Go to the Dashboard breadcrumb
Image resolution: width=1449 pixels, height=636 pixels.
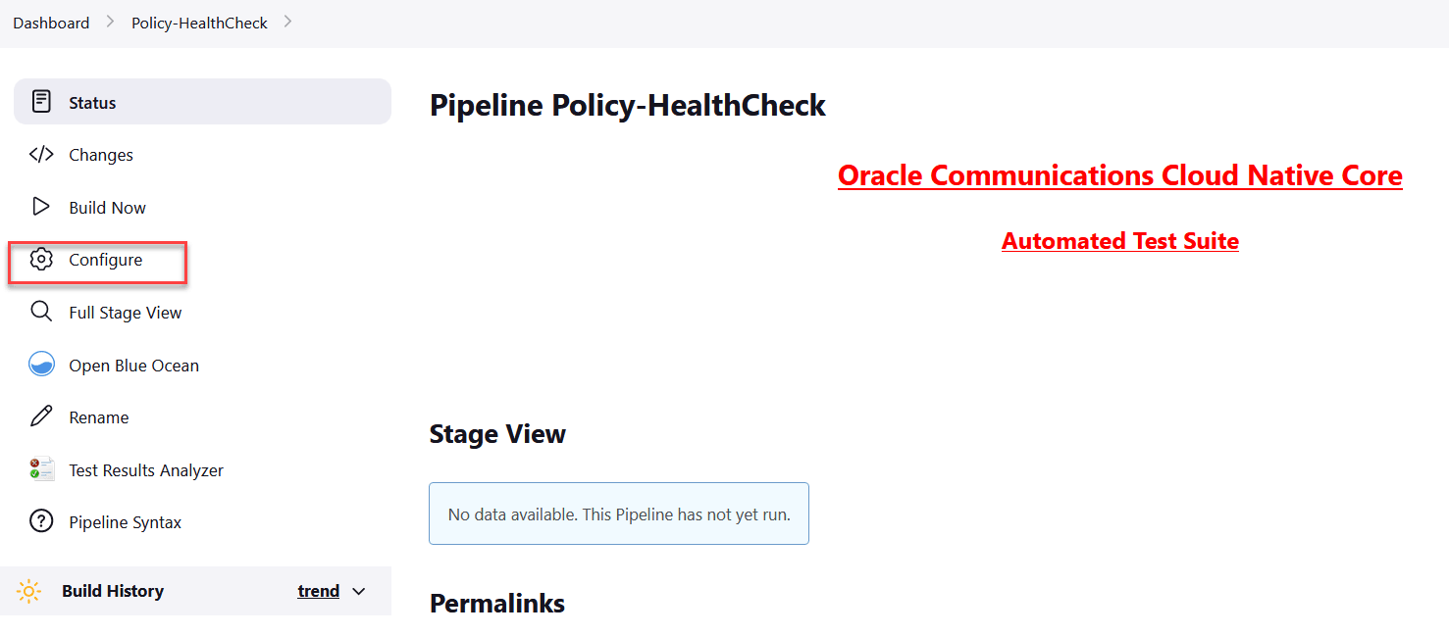pyautogui.click(x=51, y=22)
